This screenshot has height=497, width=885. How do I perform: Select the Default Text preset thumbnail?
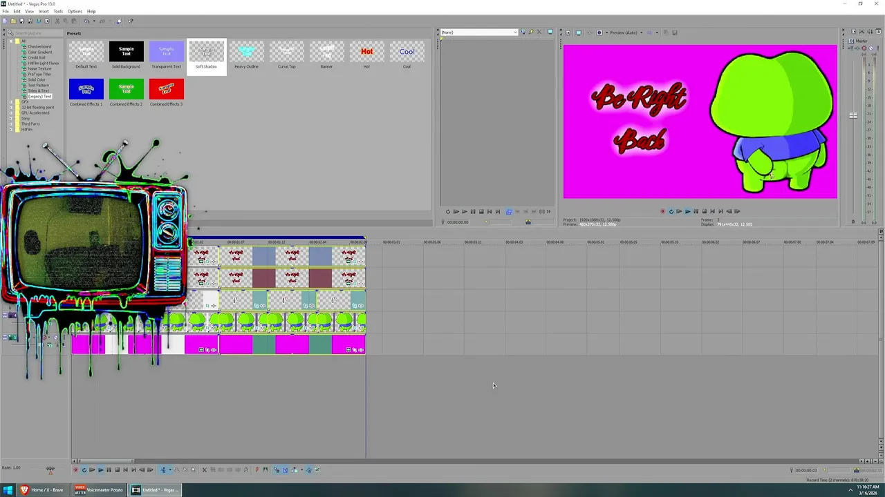86,52
